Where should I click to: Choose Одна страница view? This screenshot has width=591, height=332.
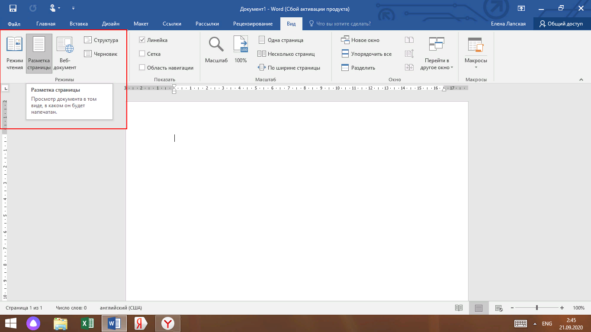pyautogui.click(x=281, y=40)
